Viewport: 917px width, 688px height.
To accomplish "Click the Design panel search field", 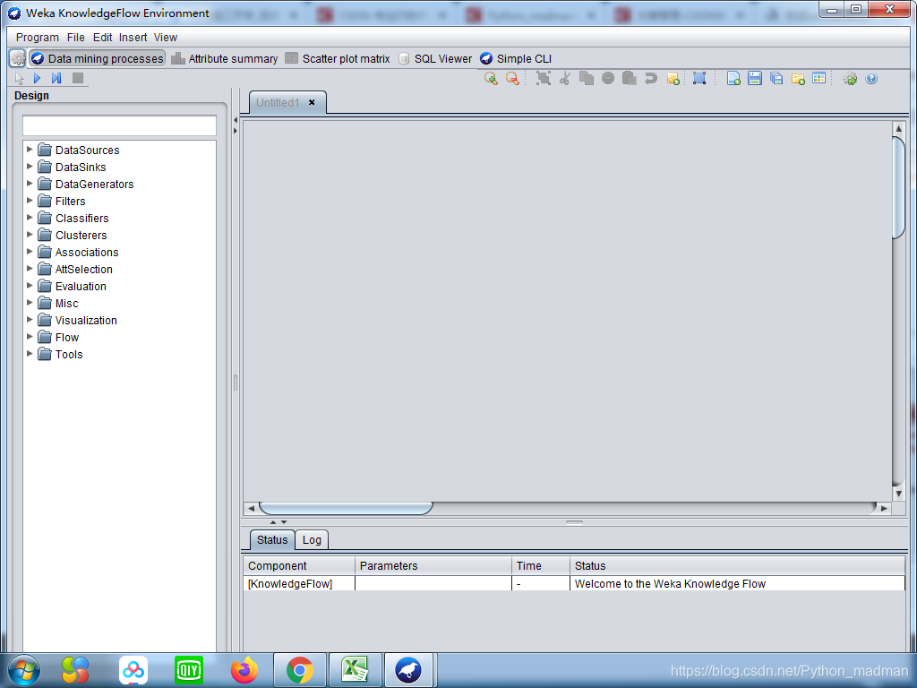I will coord(119,125).
